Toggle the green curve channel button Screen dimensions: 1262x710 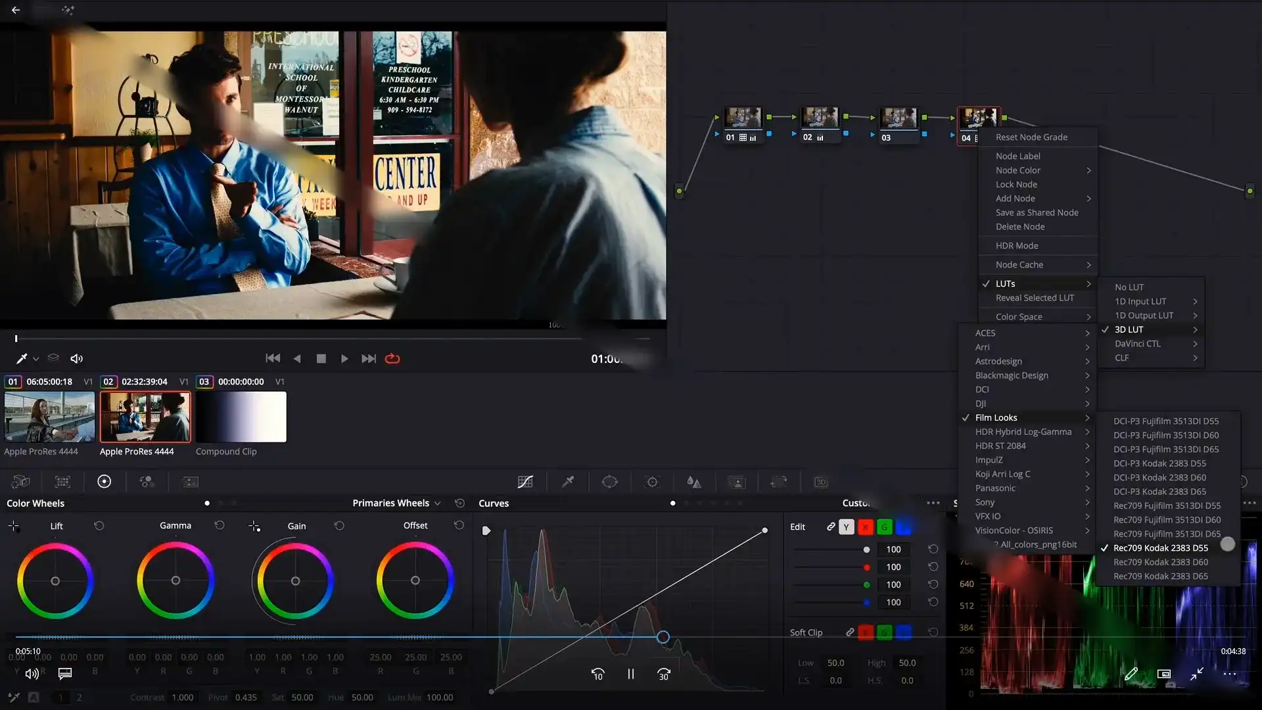coord(885,527)
